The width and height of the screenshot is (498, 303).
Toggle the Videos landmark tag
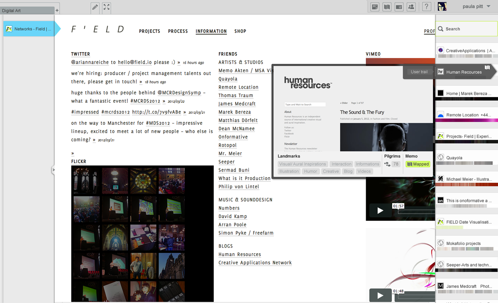point(364,171)
